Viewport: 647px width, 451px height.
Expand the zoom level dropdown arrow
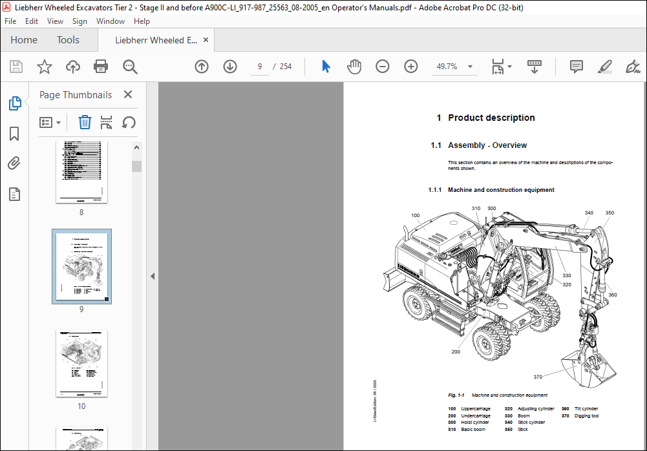470,67
